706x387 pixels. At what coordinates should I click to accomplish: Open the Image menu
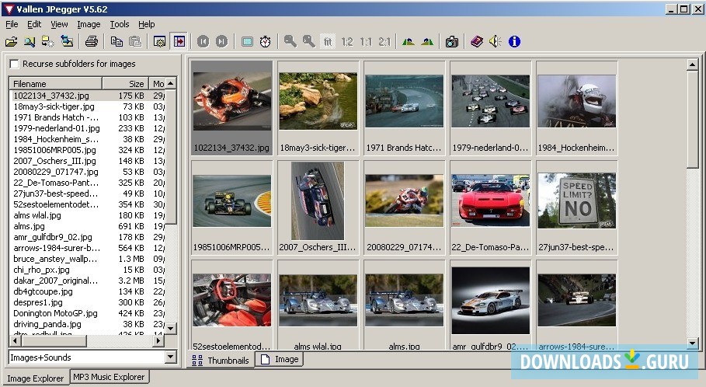[x=89, y=24]
